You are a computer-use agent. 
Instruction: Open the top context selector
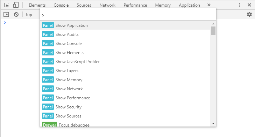click(29, 15)
